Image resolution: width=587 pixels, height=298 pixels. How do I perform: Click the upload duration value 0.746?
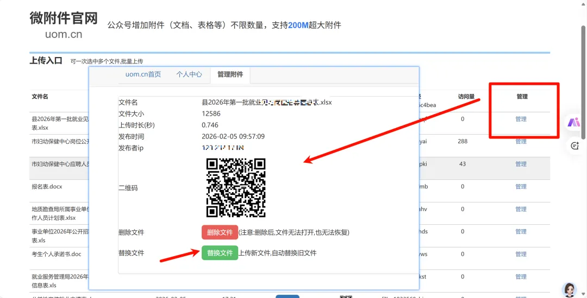(x=210, y=125)
